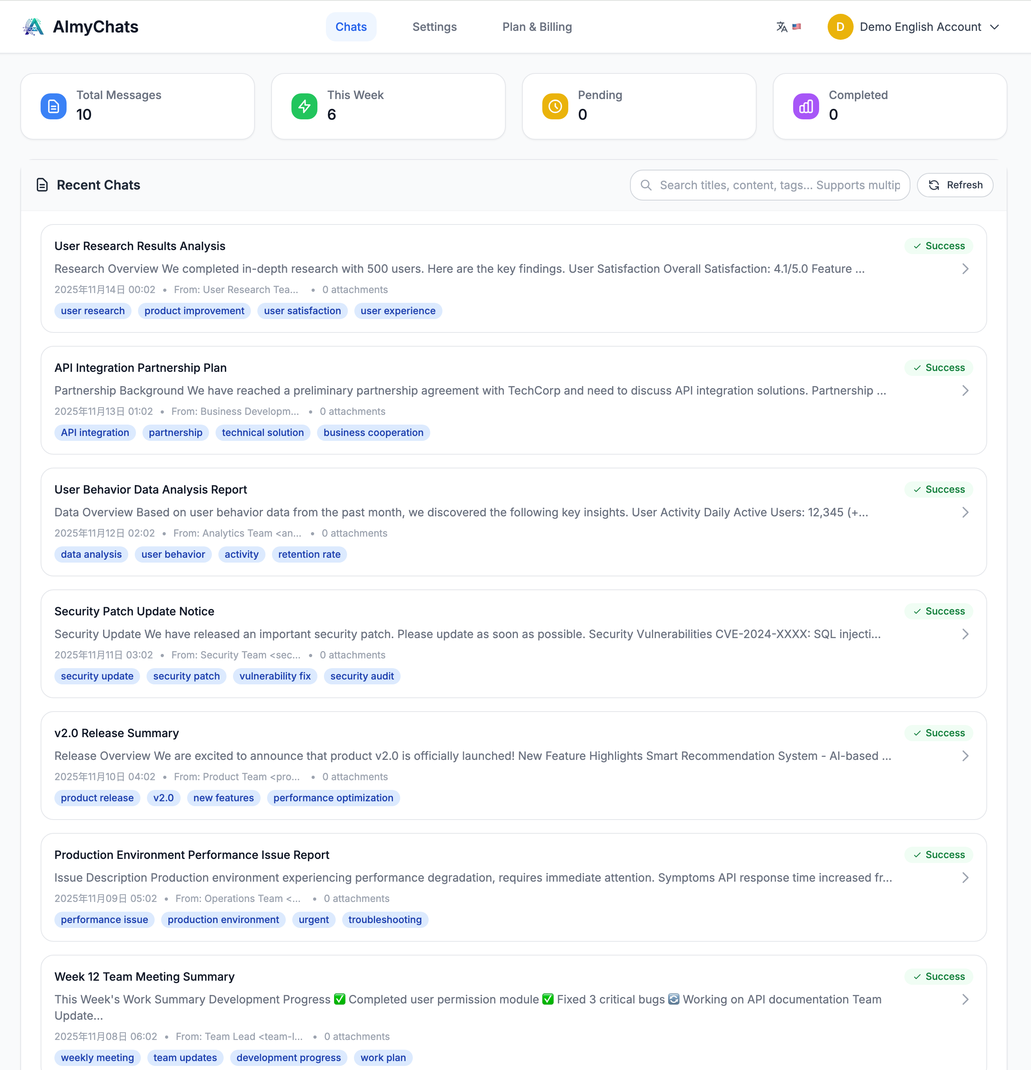
Task: Click the Recent Chats document icon
Action: (42, 185)
